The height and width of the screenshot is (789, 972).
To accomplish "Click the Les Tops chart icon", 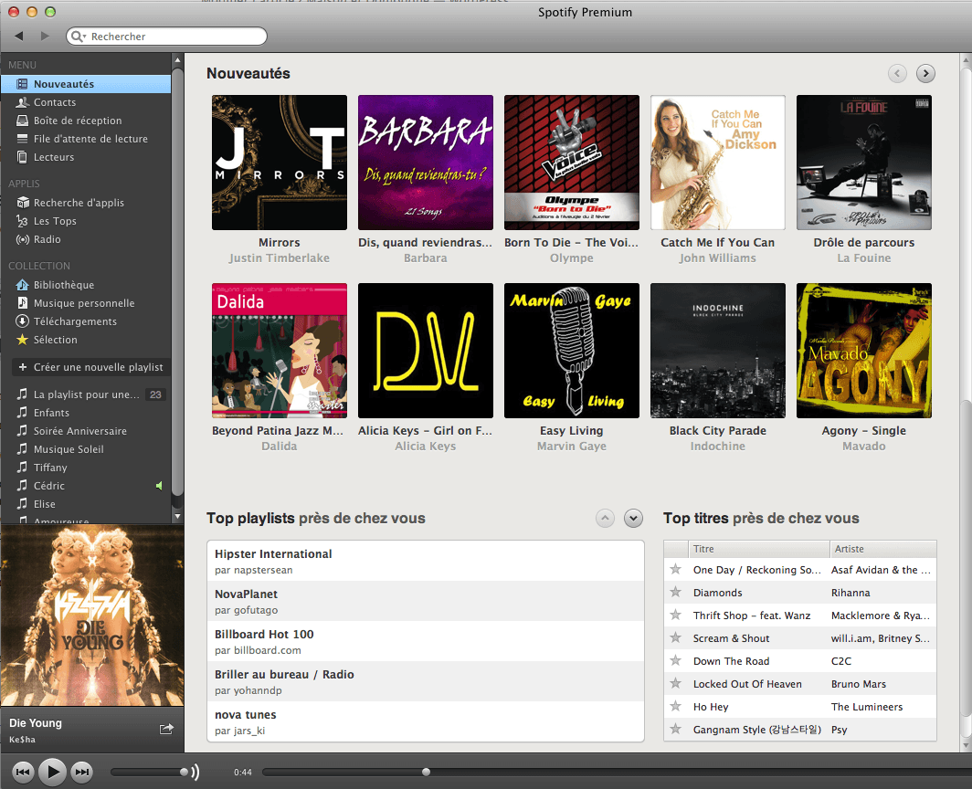I will point(22,221).
